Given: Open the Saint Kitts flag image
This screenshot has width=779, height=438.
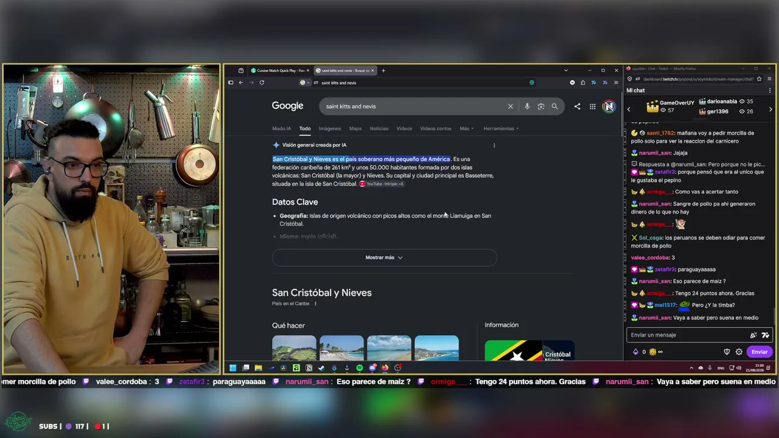Looking at the screenshot, I should [514, 350].
